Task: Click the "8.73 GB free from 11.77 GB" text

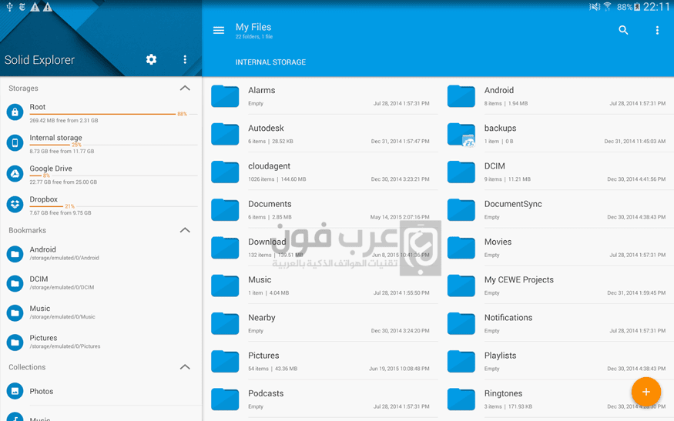Action: pyautogui.click(x=62, y=151)
